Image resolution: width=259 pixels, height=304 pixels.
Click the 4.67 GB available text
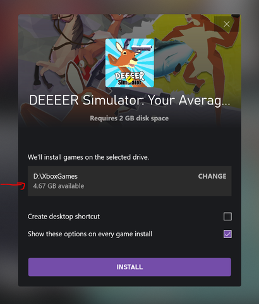pyautogui.click(x=59, y=186)
